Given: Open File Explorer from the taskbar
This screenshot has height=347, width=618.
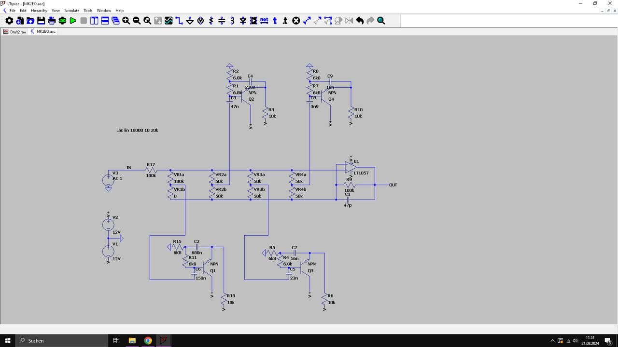Looking at the screenshot, I should [x=132, y=340].
